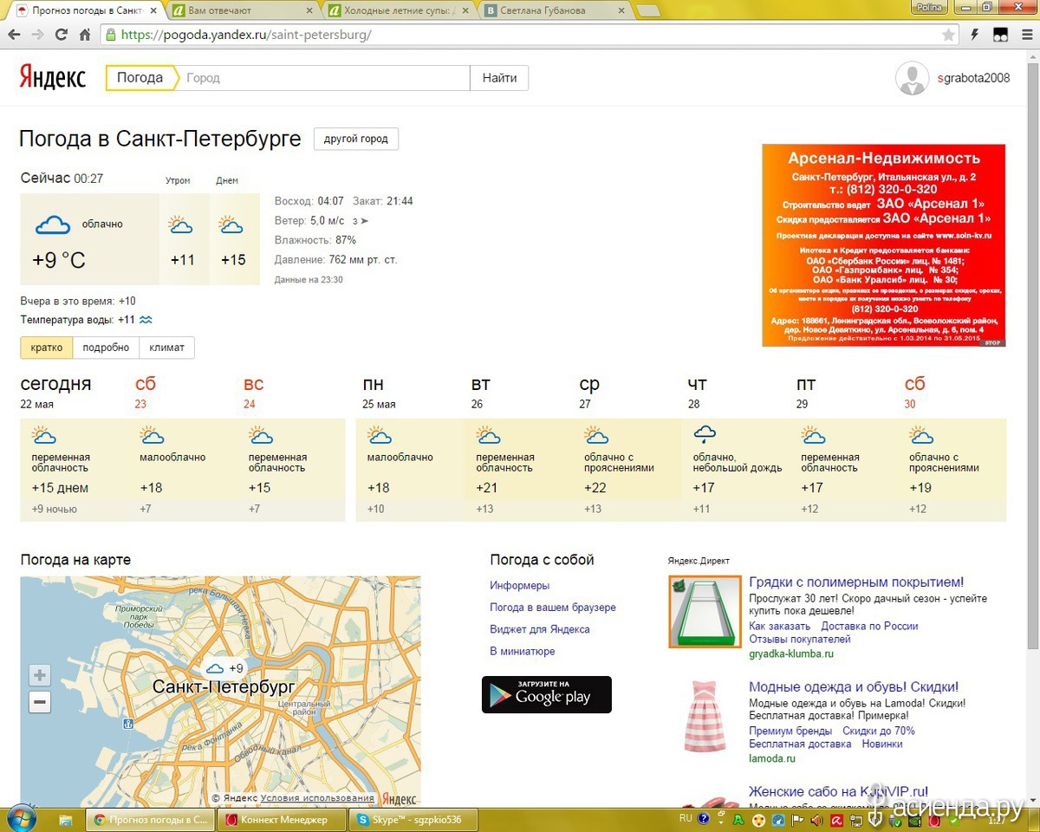Open the 'Коннект Менеджер' taskbar button
Screen dimensions: 1040x832
(281, 819)
